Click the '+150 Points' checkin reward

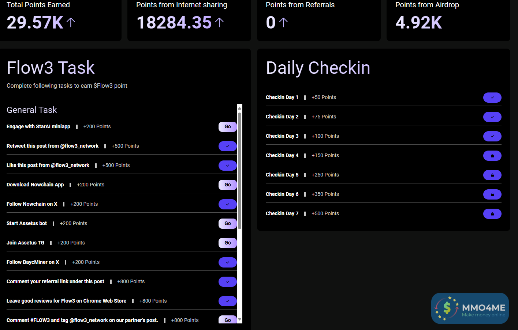[325, 155]
